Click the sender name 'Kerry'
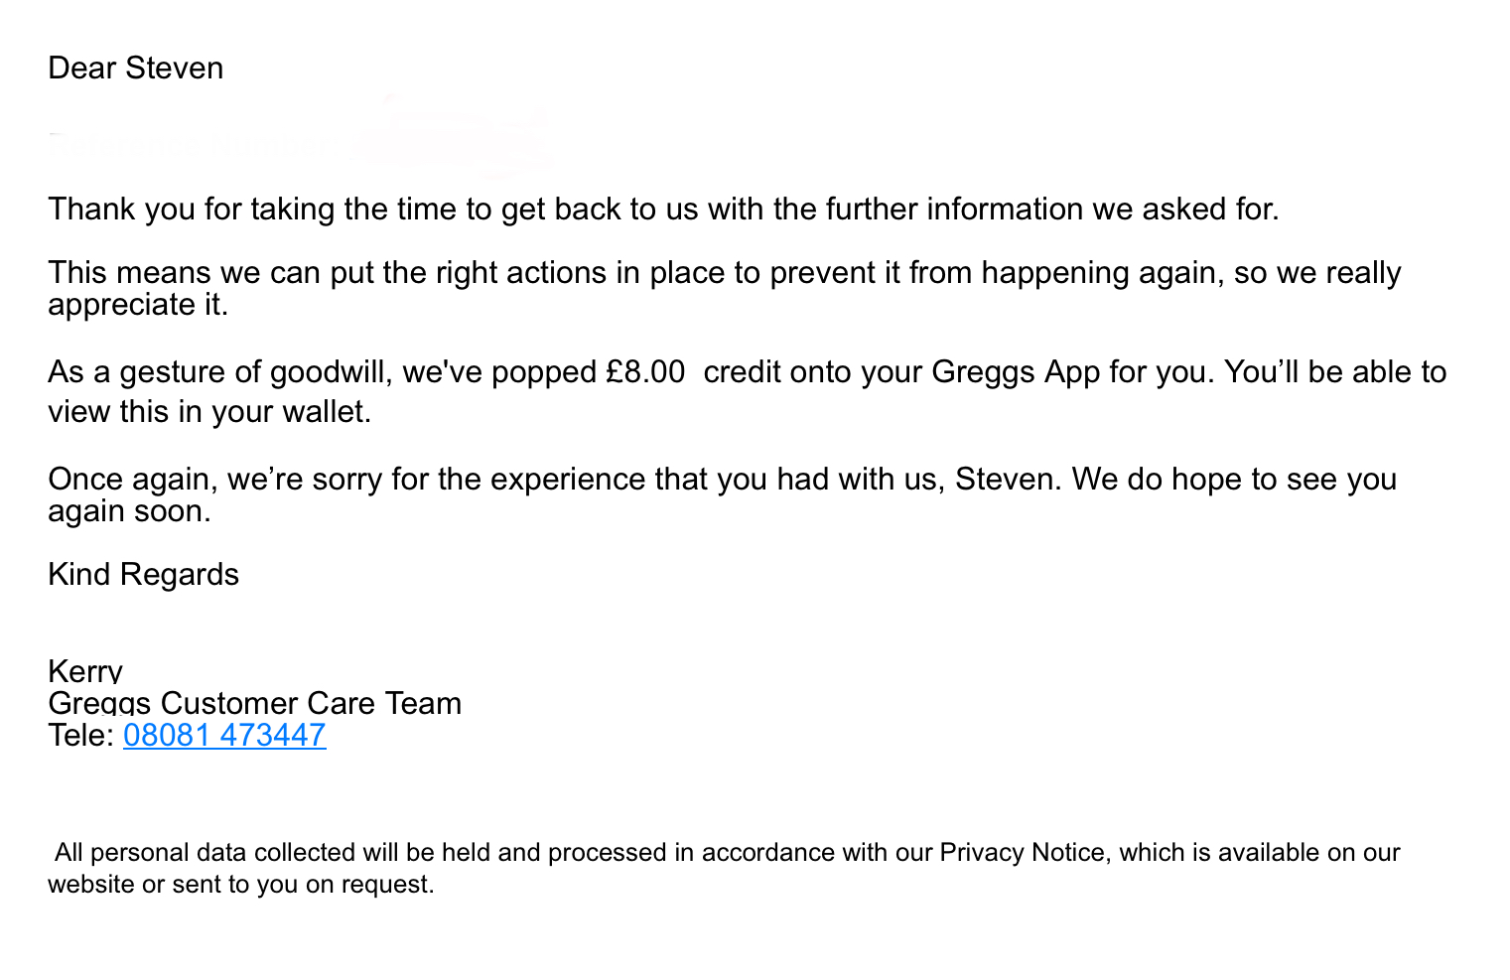This screenshot has width=1510, height=980. [x=85, y=672]
